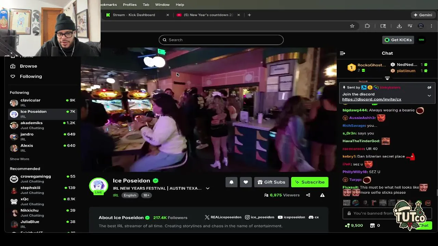Click platiinum in gift leaderboard

click(406, 71)
